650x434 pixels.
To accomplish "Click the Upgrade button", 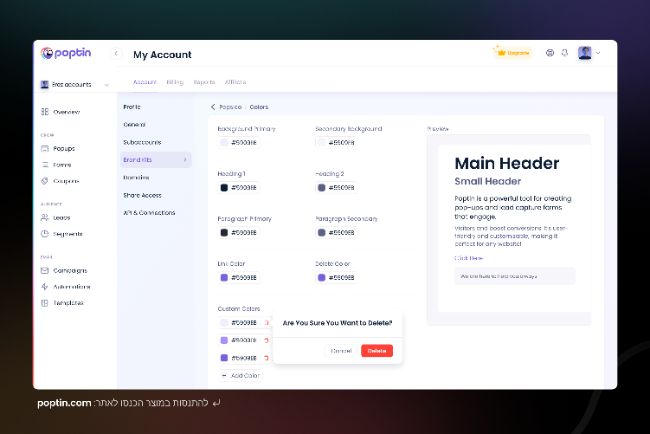I will click(x=512, y=53).
